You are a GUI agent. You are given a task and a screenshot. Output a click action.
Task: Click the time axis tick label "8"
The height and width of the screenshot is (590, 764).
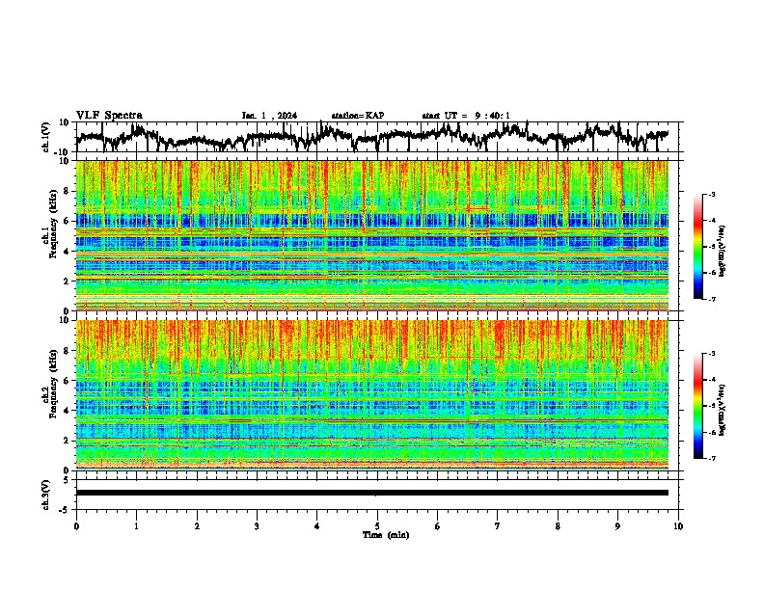558,526
